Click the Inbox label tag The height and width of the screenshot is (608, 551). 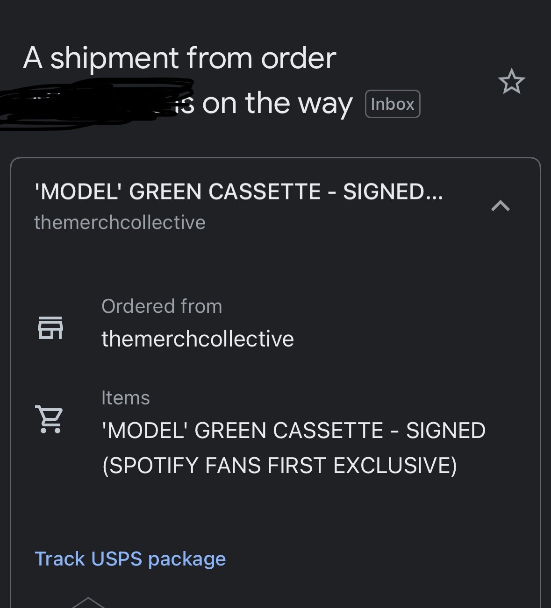pyautogui.click(x=392, y=104)
